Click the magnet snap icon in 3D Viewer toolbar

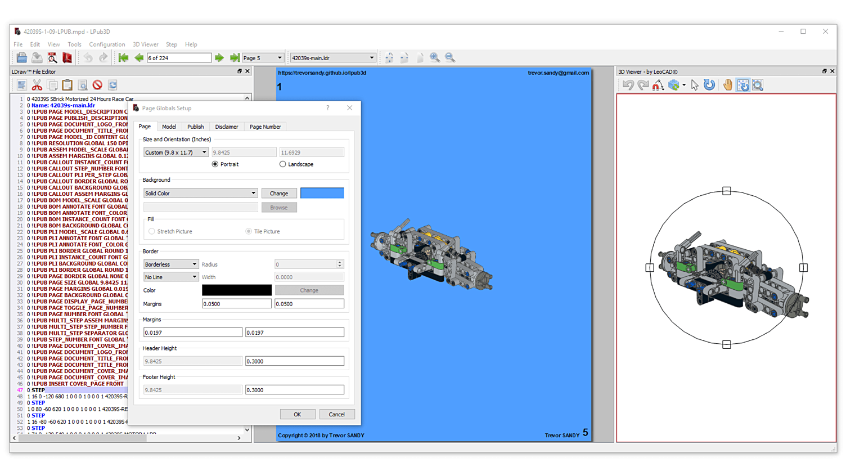coord(659,85)
